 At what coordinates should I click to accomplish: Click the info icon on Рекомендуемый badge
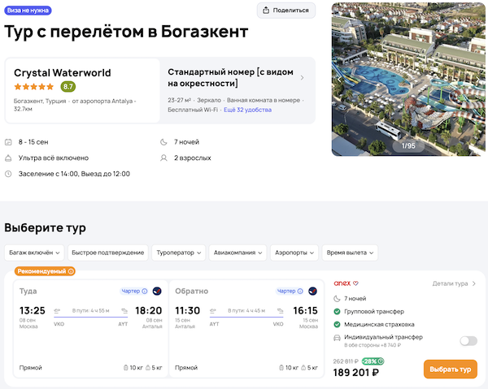[71, 271]
